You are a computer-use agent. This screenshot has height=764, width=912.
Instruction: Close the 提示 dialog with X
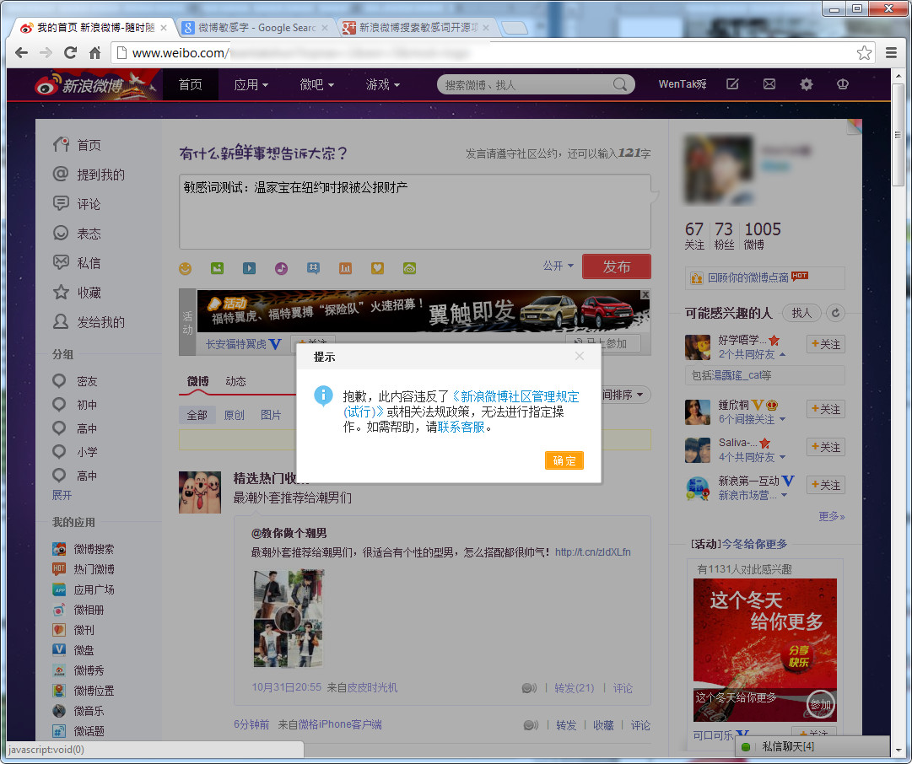[580, 356]
